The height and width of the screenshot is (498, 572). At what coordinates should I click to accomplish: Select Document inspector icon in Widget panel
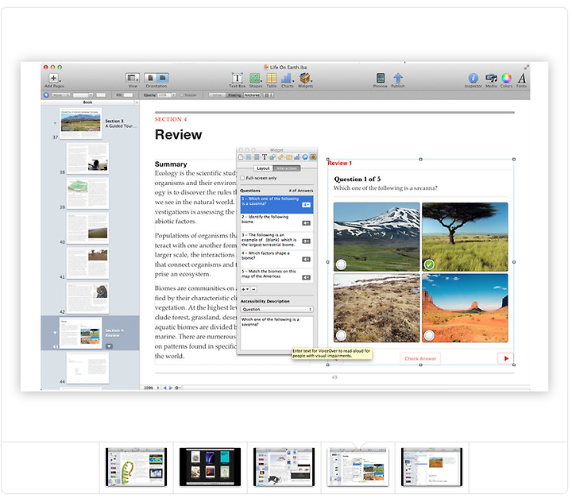point(241,157)
